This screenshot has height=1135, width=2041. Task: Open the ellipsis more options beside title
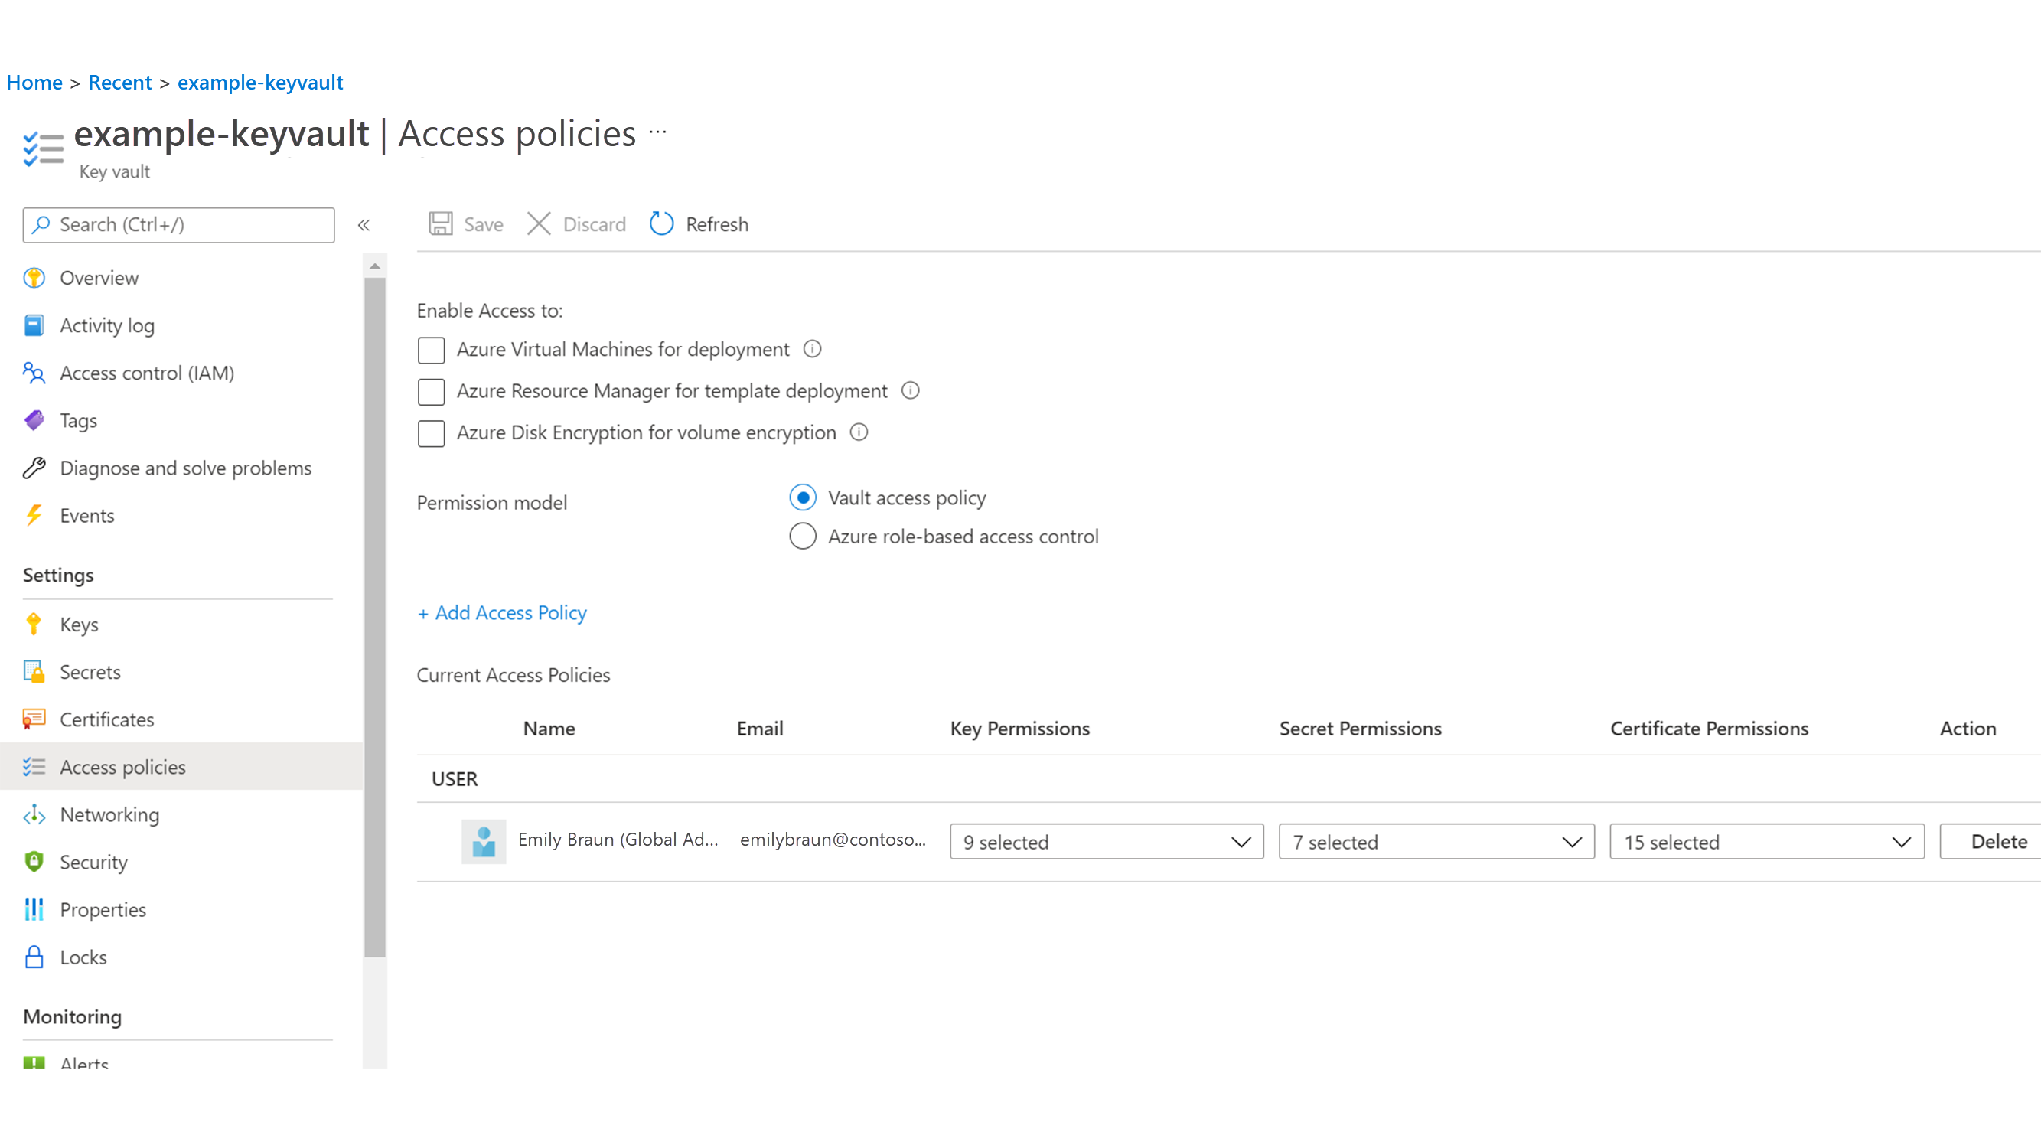pos(657,132)
